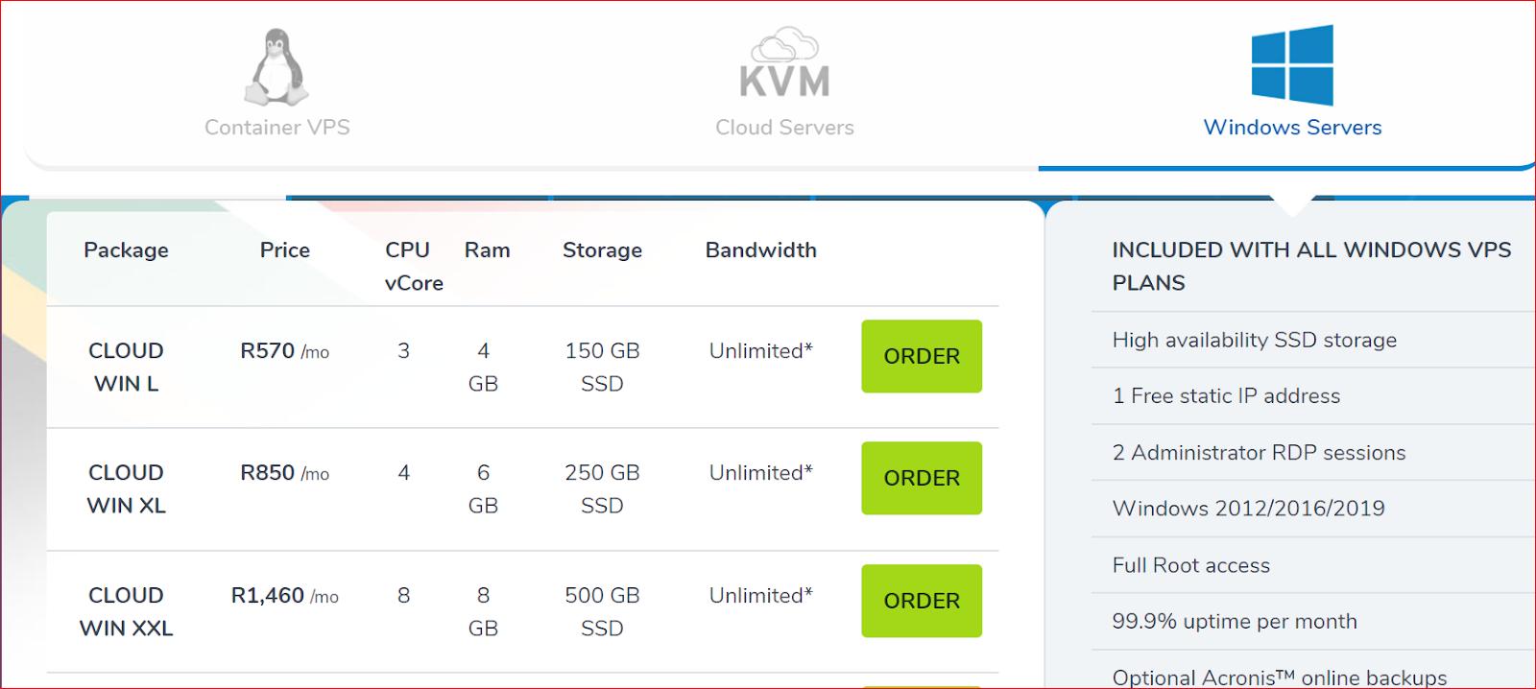Select the Windows Servers tab label
1536x689 pixels.
click(1292, 127)
